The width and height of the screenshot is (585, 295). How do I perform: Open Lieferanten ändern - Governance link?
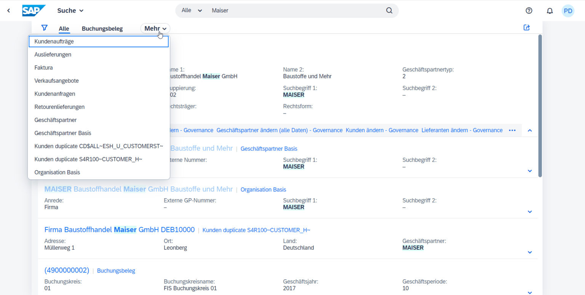click(462, 130)
